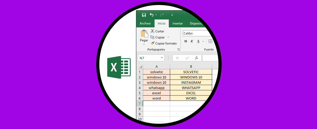Viewport: 317px width, 129px height.
Task: Click the formula bar input area
Action: point(211,58)
